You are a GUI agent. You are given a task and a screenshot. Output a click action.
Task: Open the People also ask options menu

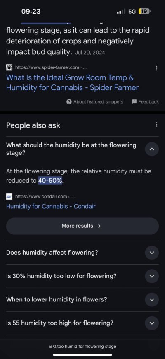156,125
